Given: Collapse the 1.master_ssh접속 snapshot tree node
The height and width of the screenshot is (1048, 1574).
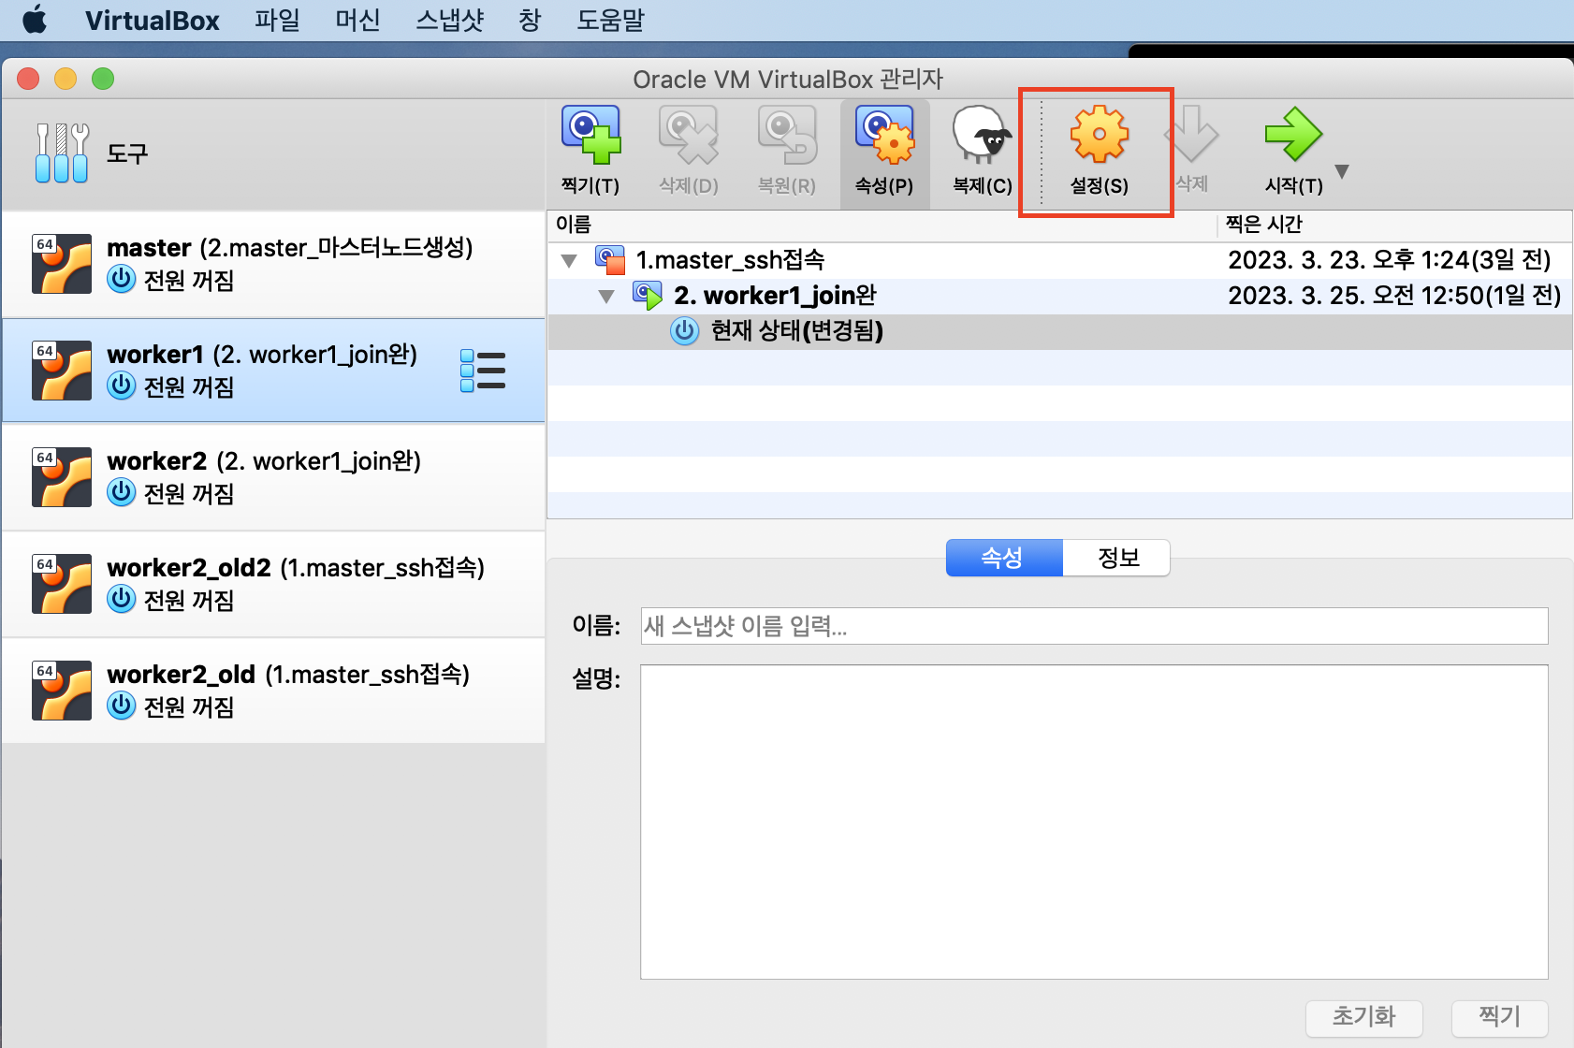Looking at the screenshot, I should point(569,261).
